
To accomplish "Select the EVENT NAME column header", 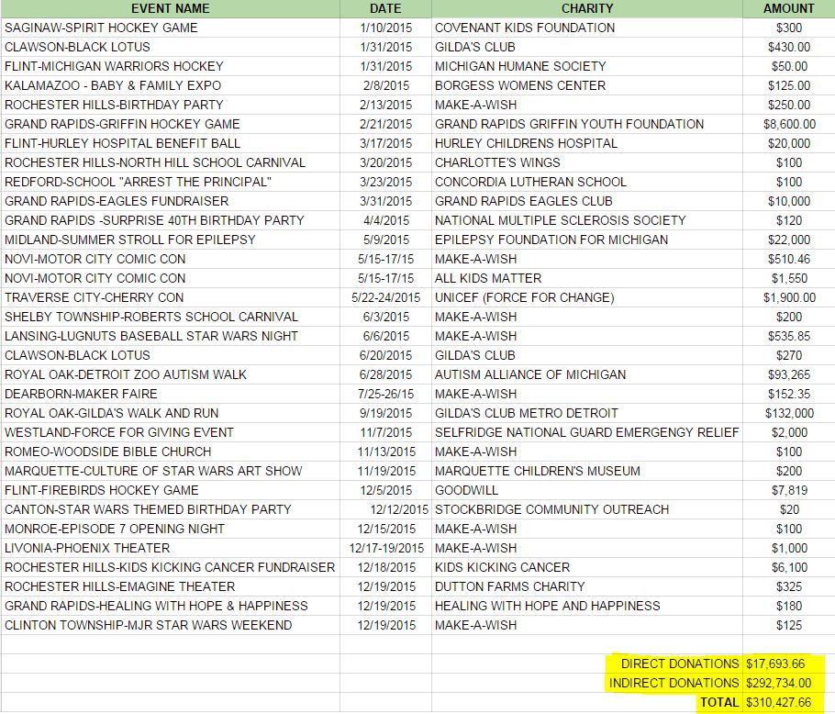I will (x=170, y=9).
